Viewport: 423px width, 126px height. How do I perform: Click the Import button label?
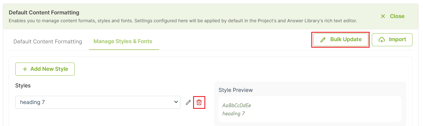[398, 39]
